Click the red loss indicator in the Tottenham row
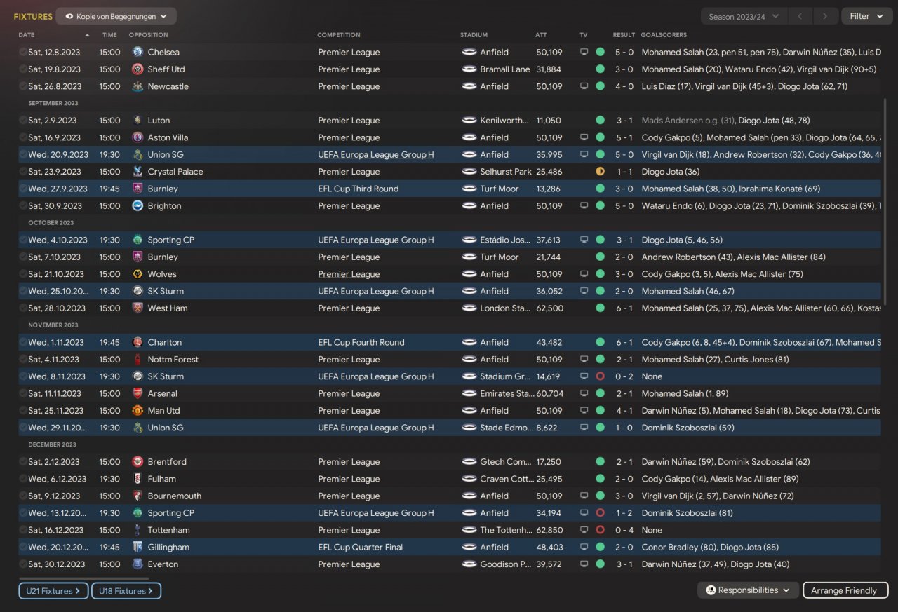Image resolution: width=898 pixels, height=612 pixels. coord(600,530)
